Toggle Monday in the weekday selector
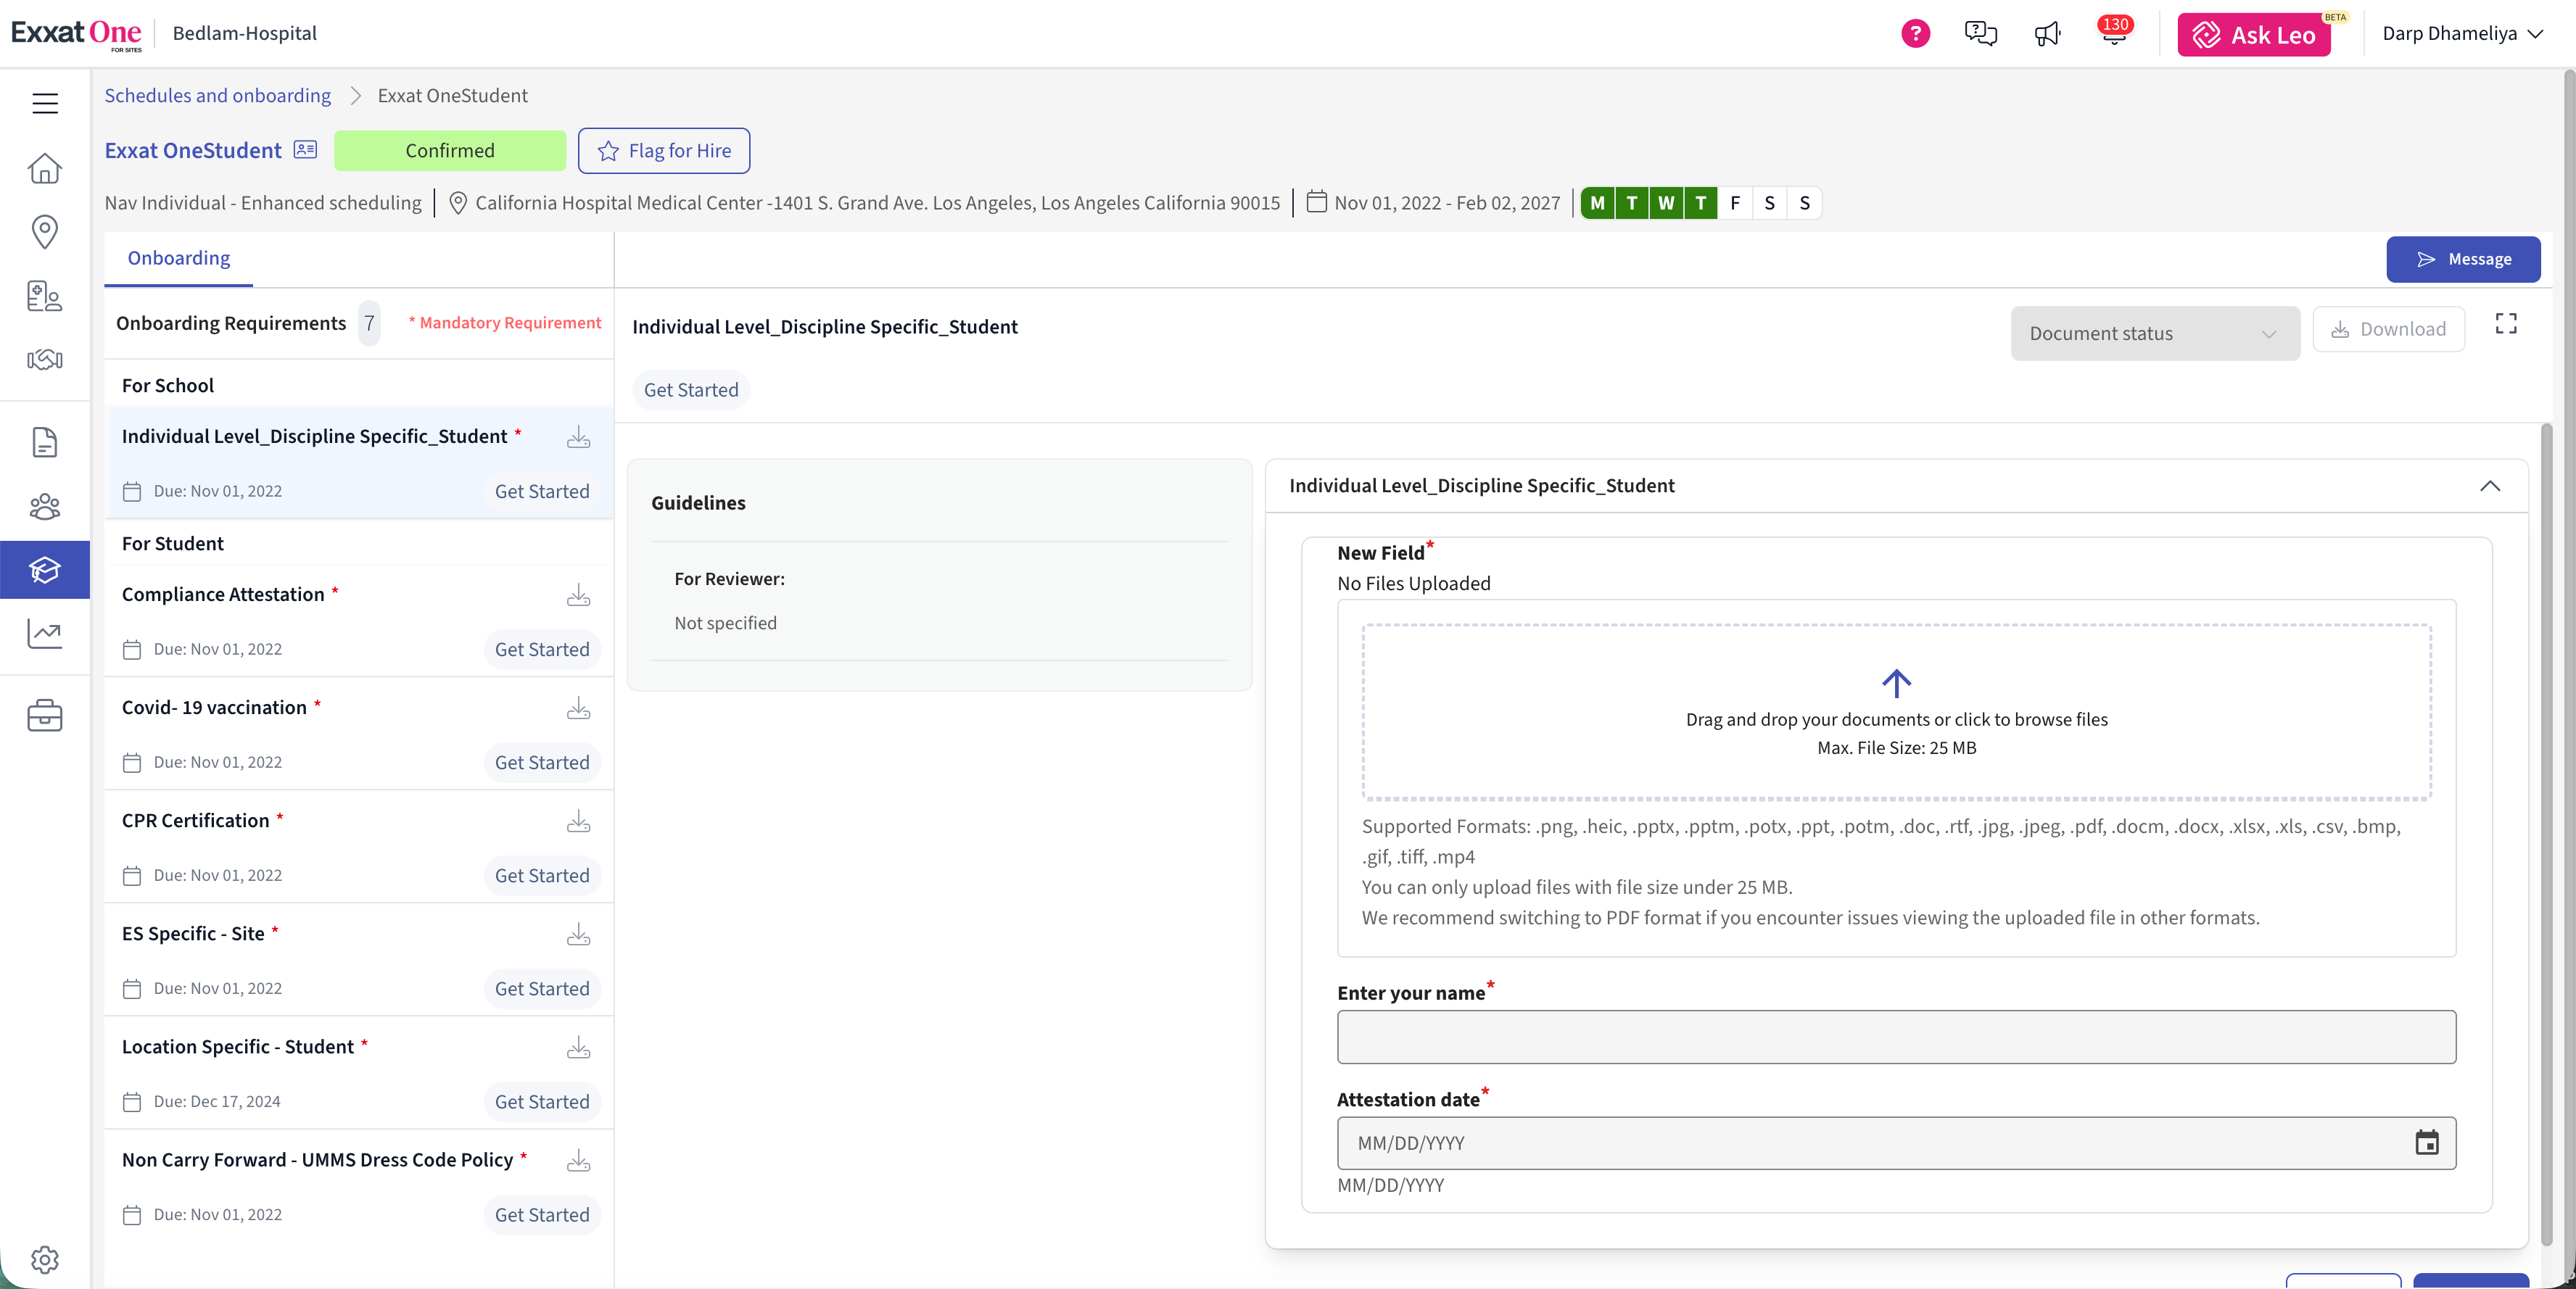Screen dimensions: 2576x1289 click(x=1597, y=203)
